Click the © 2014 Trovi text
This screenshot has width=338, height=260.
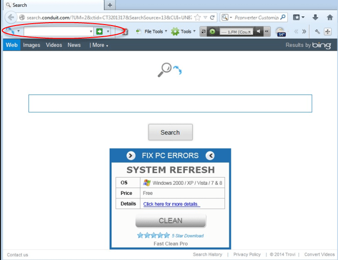pos(282,254)
